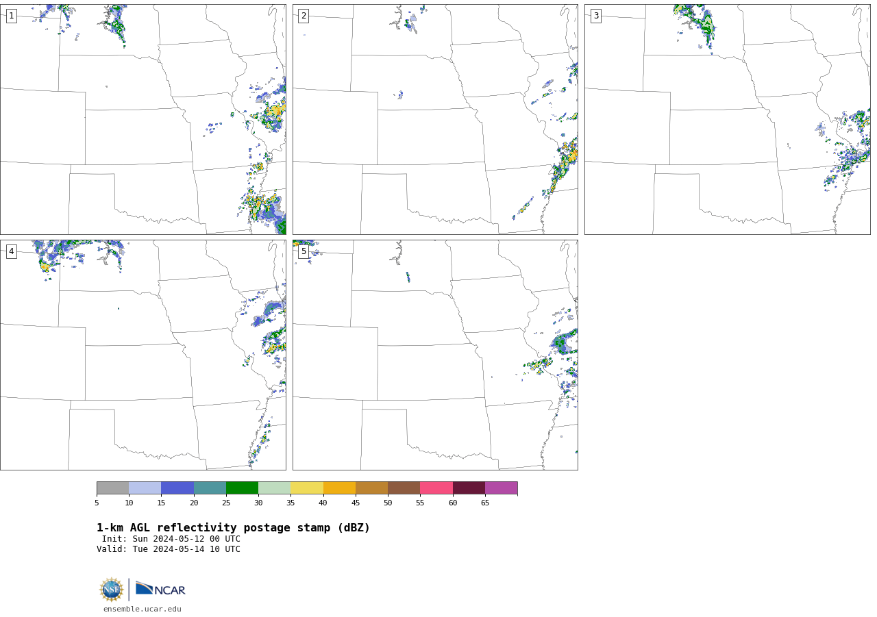
Task: Click the Valid: Tue 2024-05-14 10 UTC line
Action: tap(169, 549)
